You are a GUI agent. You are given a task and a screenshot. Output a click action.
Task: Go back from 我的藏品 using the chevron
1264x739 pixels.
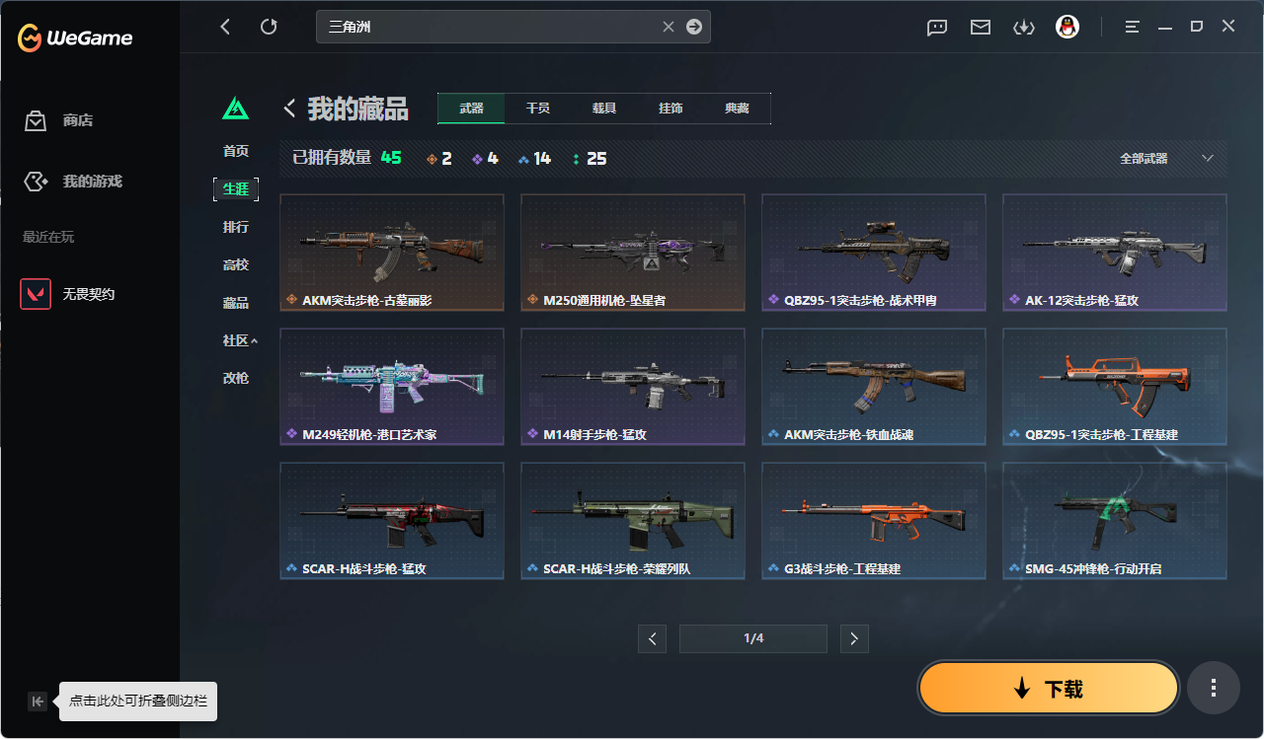[x=290, y=109]
